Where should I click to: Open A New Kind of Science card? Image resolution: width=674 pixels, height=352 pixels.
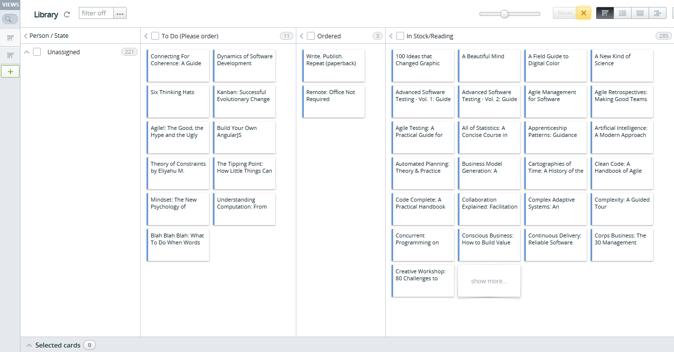click(x=622, y=66)
